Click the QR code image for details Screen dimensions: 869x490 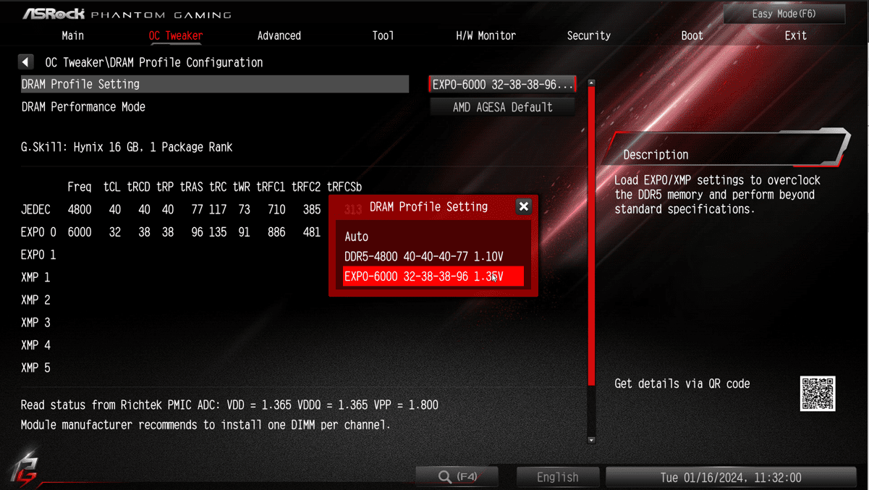818,394
